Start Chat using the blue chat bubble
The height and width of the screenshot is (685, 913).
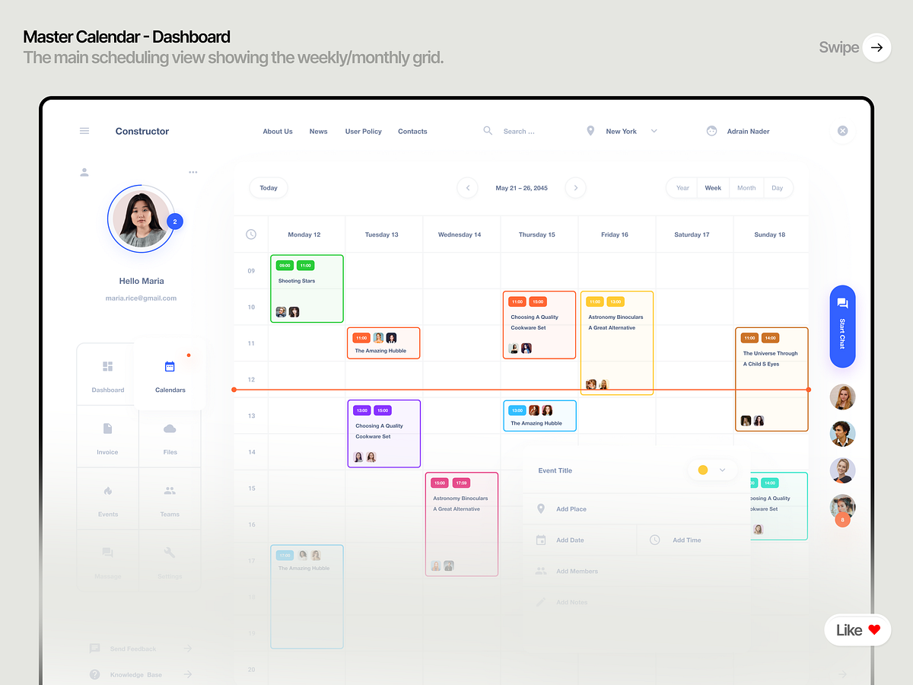pos(842,327)
